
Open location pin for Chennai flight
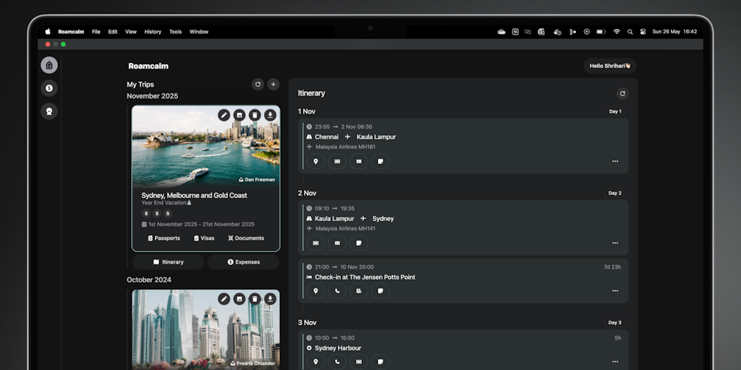[x=316, y=161]
